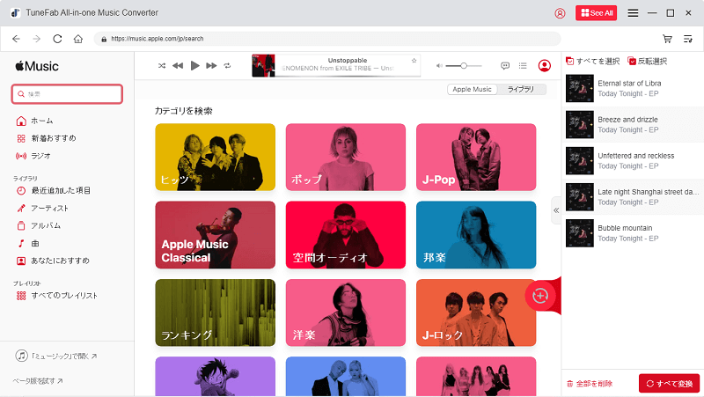
Task: Open the ランキング category card
Action: 215,312
